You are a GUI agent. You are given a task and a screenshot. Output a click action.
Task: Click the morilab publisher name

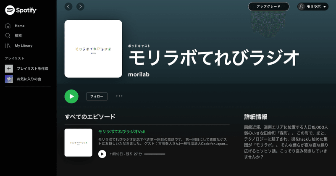139,74
